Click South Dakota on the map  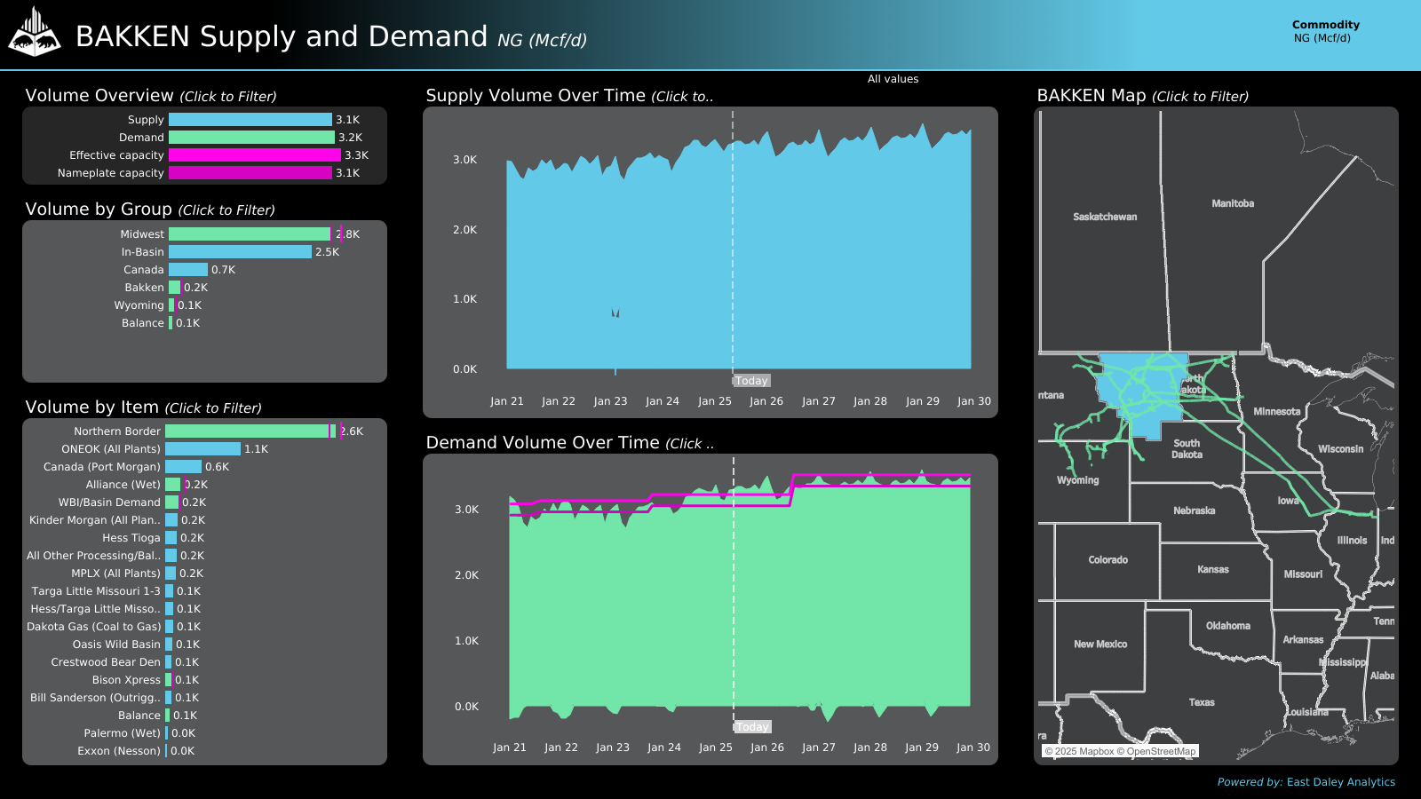click(1187, 449)
